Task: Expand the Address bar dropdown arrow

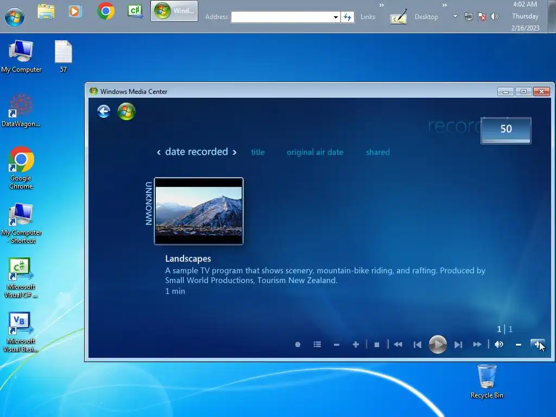Action: click(336, 17)
